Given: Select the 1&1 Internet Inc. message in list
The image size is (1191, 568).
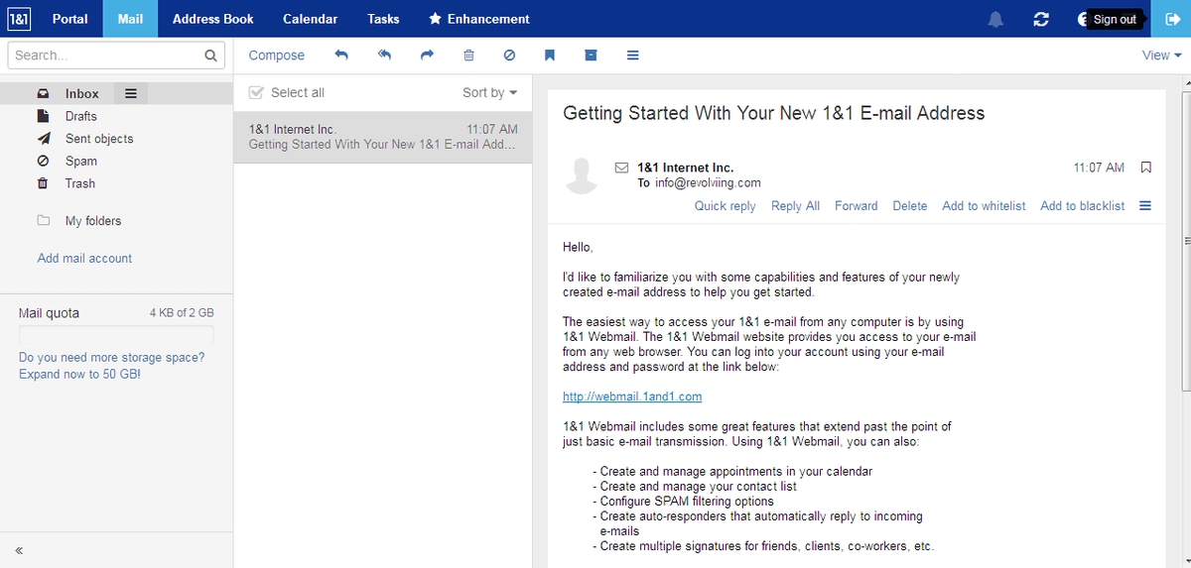Looking at the screenshot, I should point(383,137).
